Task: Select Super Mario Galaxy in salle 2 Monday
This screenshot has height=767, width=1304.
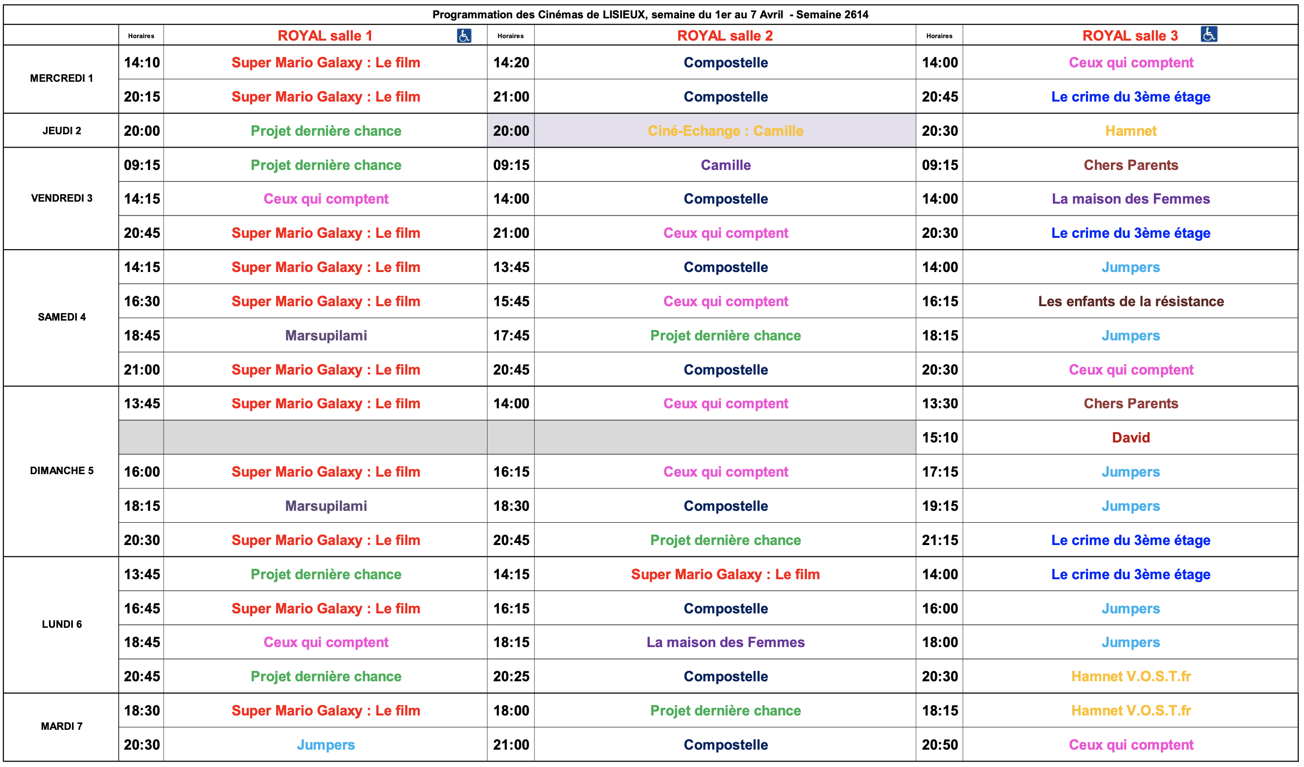Action: click(725, 574)
